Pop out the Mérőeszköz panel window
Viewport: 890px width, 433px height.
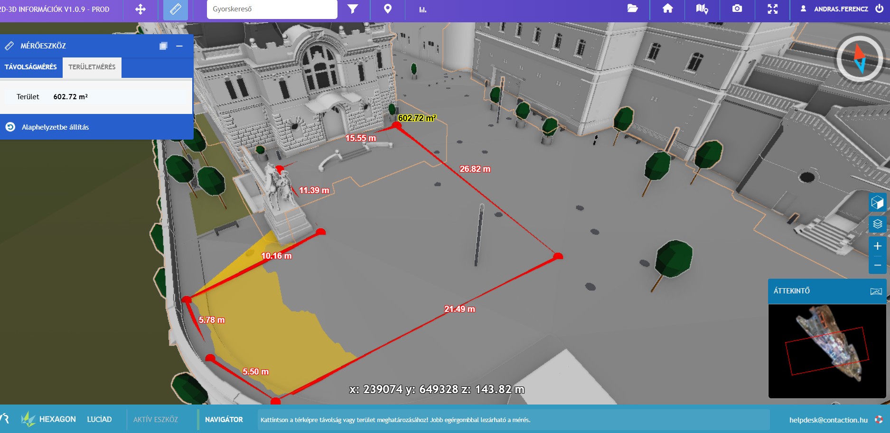pyautogui.click(x=163, y=46)
